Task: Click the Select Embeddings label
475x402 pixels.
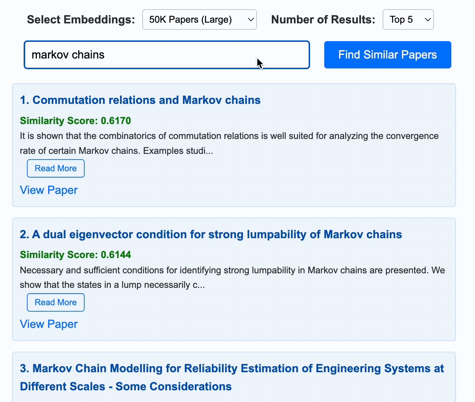Action: 80,19
